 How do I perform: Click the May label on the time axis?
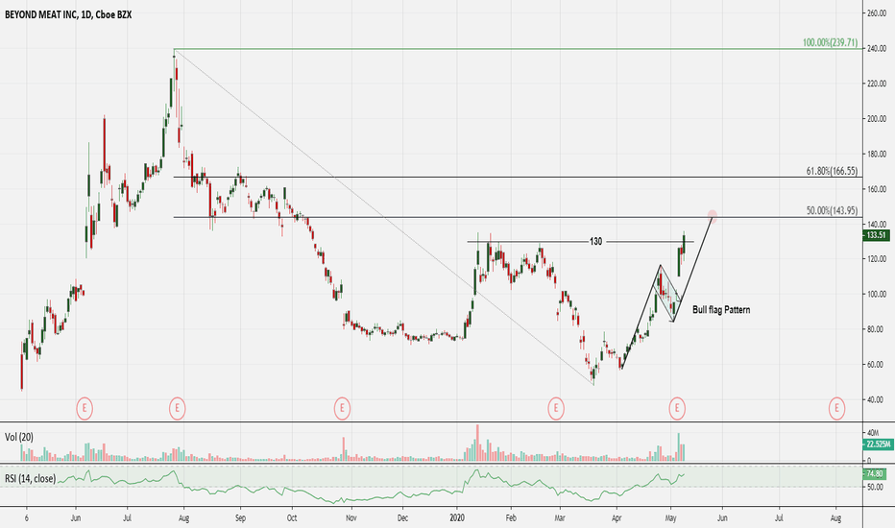(671, 518)
